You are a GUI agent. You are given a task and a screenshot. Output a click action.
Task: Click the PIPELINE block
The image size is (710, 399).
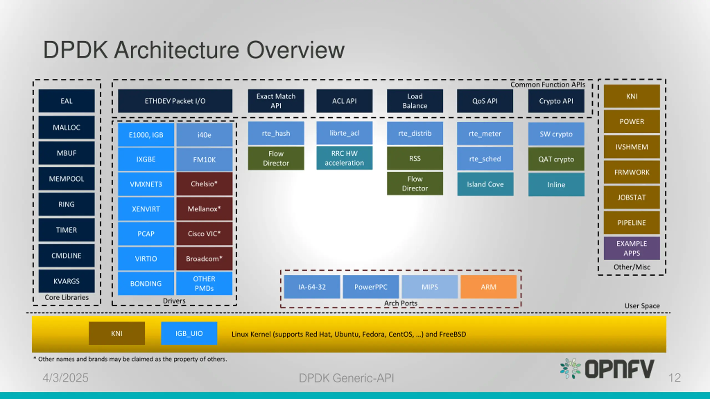point(632,222)
